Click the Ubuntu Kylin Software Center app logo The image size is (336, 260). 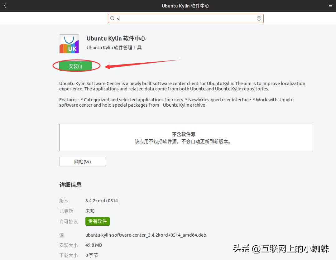point(69,44)
